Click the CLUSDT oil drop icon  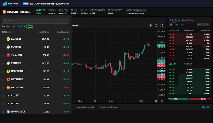(8, 96)
